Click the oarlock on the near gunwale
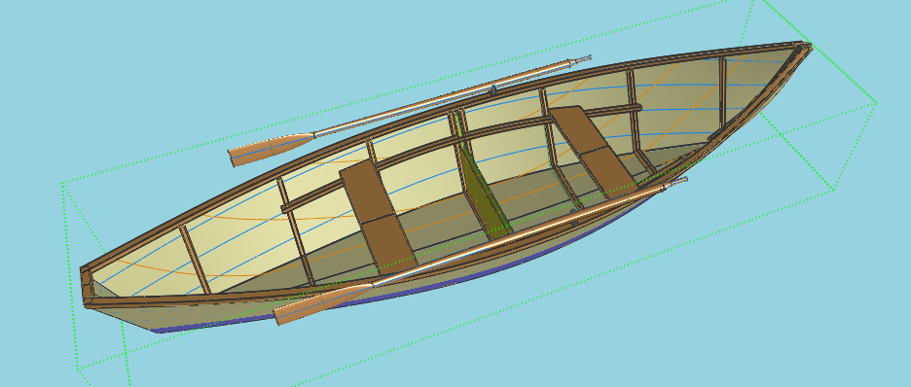The height and width of the screenshot is (387, 911). tap(574, 223)
